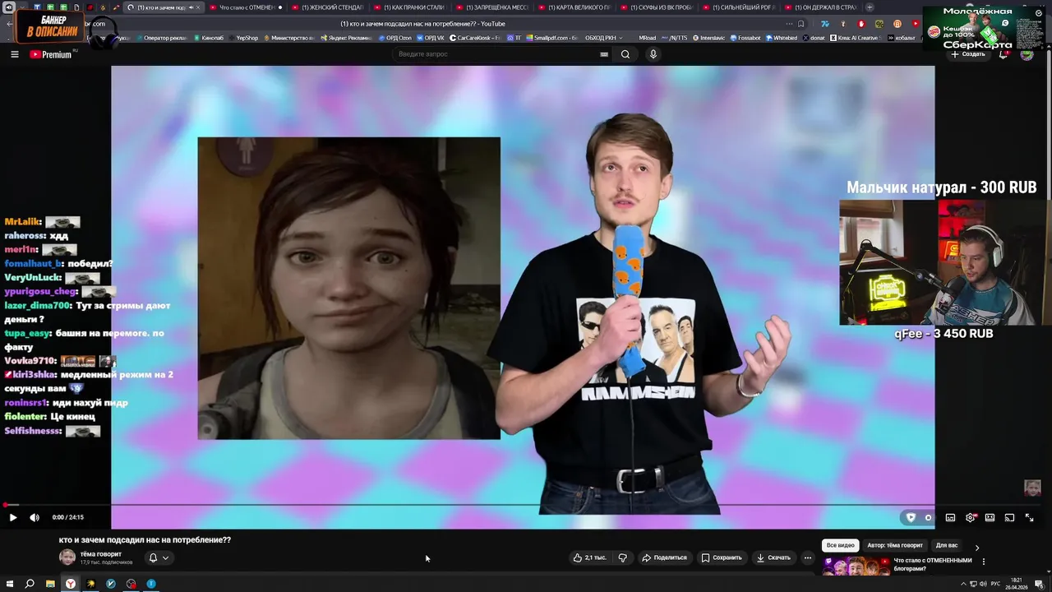1052x592 pixels.
Task: Download the video with Скачать
Action: pyautogui.click(x=773, y=557)
